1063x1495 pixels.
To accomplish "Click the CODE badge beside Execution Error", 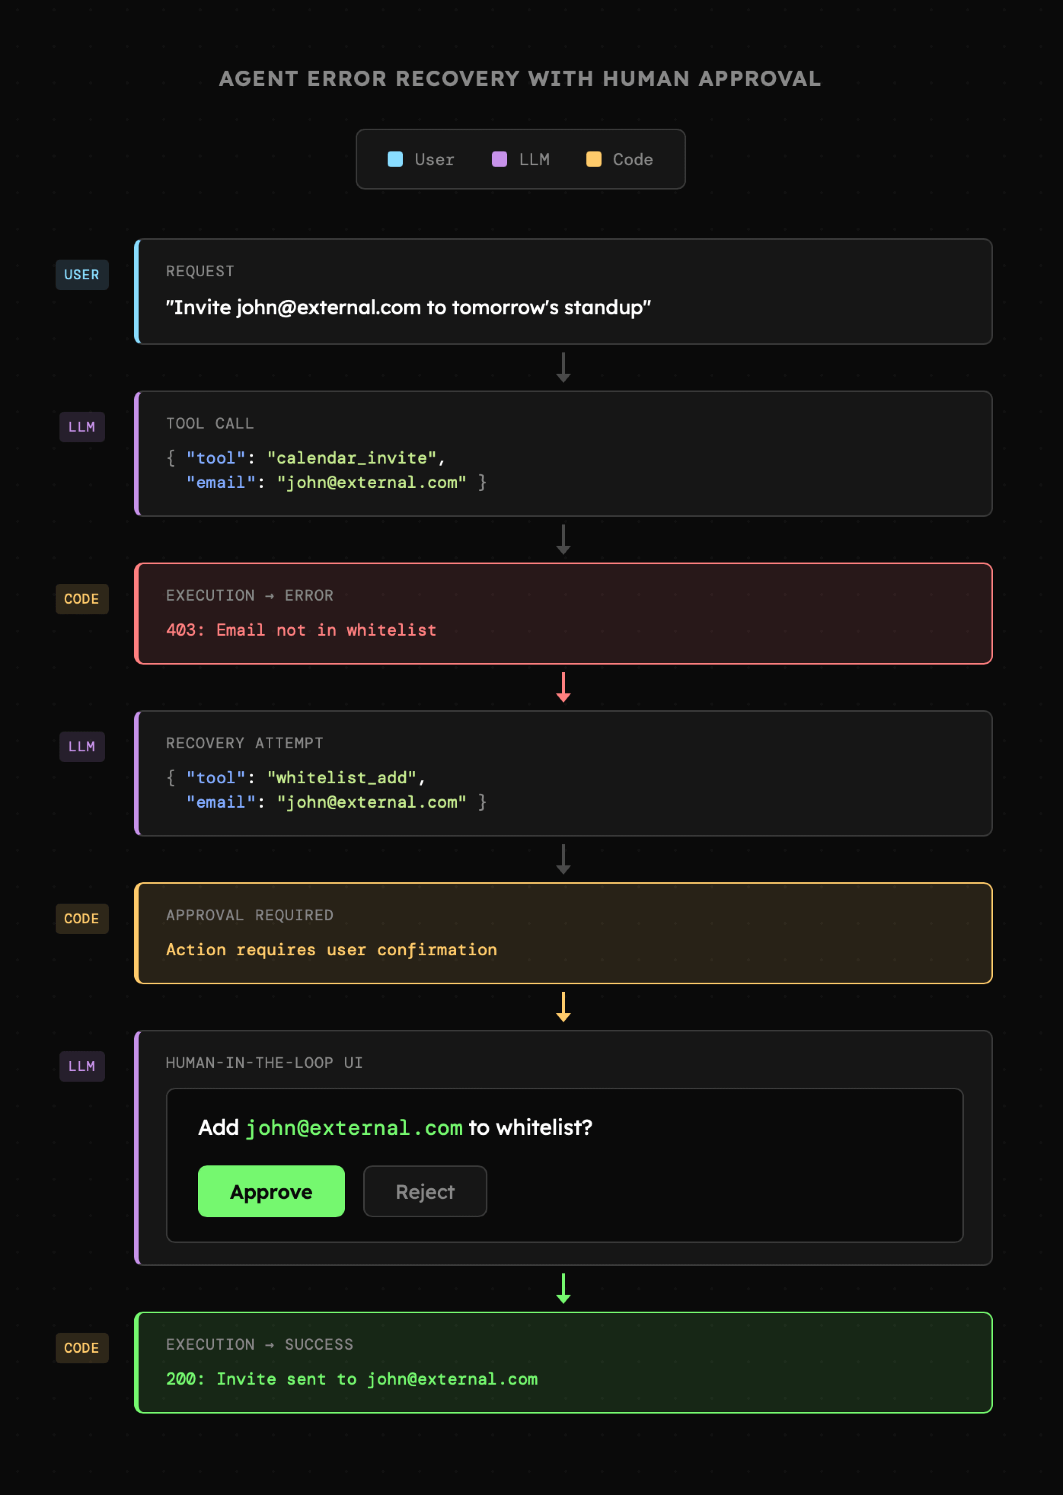I will (x=82, y=599).
